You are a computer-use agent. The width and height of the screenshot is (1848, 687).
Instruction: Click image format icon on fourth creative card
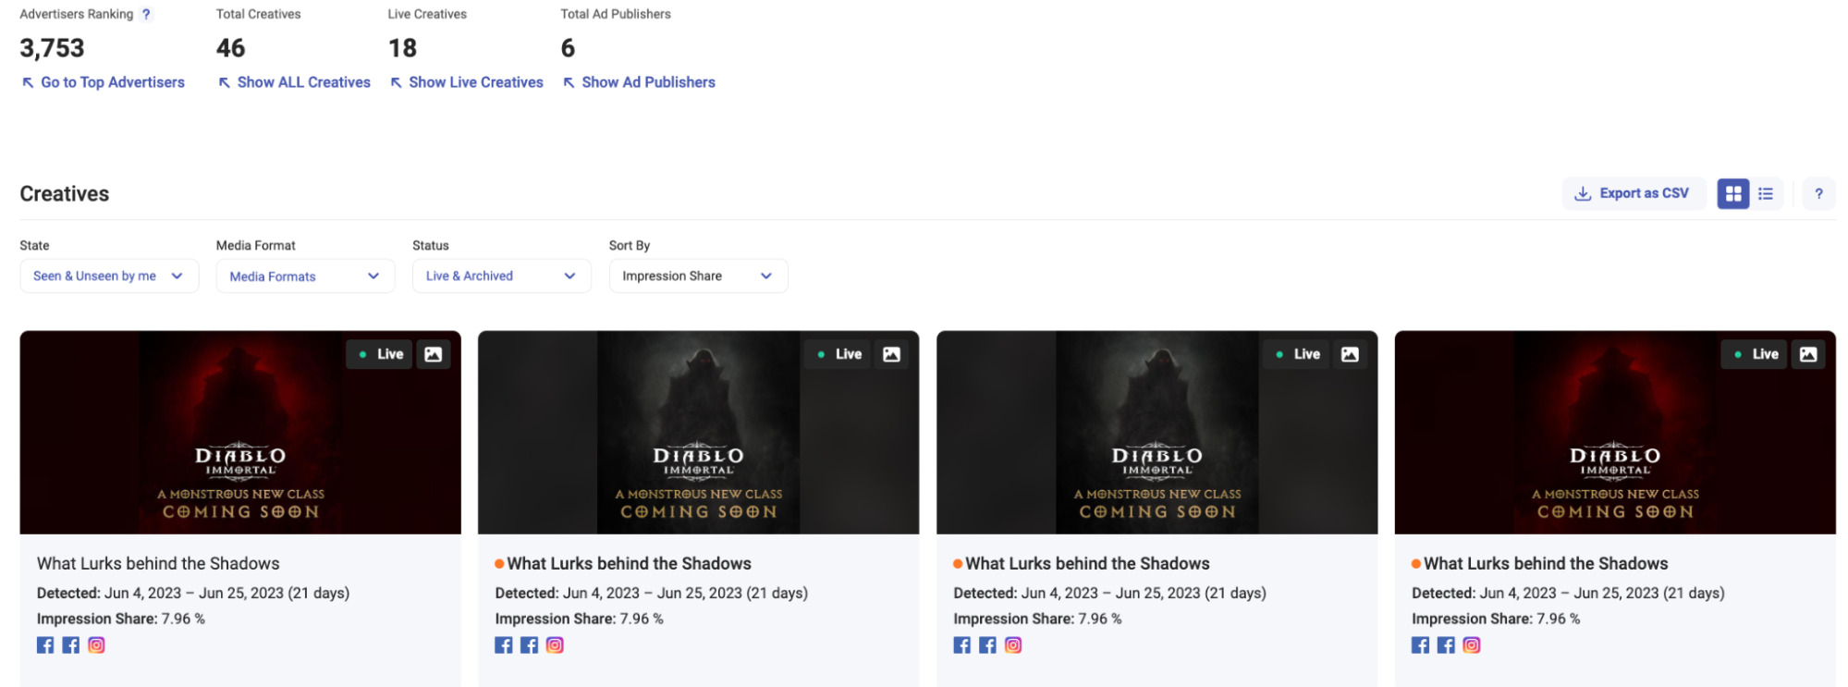tap(1808, 354)
